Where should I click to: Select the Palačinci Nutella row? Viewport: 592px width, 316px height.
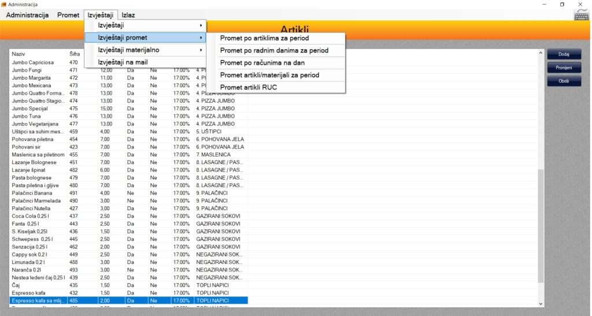pyautogui.click(x=128, y=208)
